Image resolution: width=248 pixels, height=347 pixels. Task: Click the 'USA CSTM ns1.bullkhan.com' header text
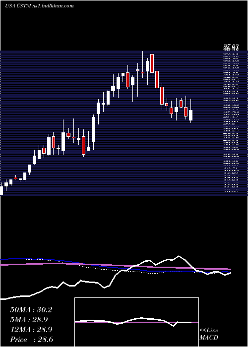[39, 6]
